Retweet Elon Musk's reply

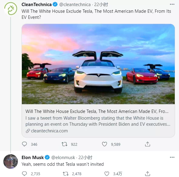pyautogui.click(x=66, y=174)
